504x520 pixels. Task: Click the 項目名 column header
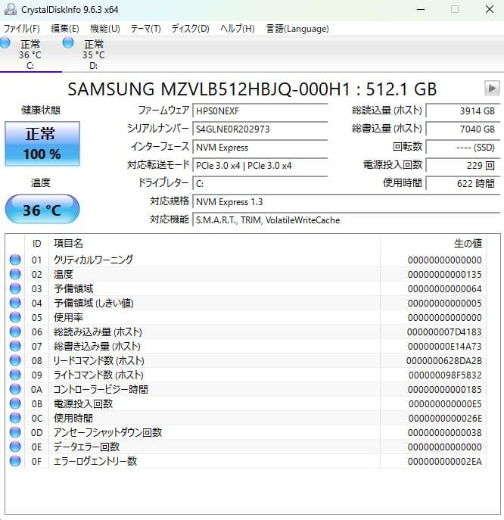(x=214, y=244)
